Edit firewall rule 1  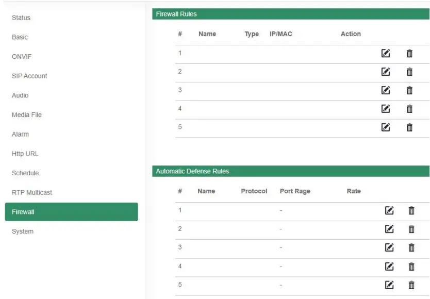click(x=385, y=53)
